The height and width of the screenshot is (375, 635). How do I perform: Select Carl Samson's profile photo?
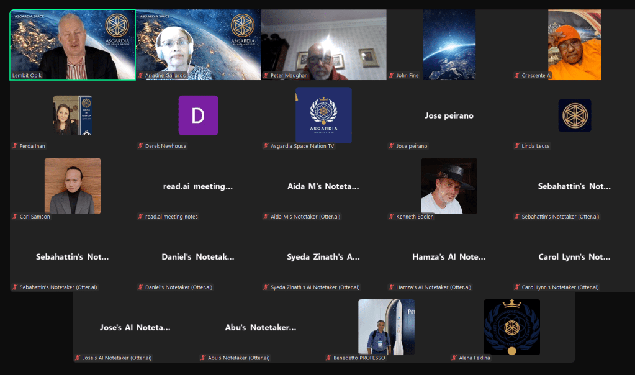tap(73, 186)
